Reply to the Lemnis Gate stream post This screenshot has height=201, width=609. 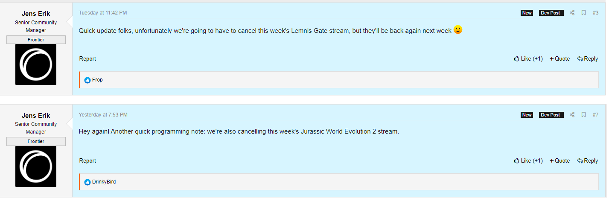[587, 59]
